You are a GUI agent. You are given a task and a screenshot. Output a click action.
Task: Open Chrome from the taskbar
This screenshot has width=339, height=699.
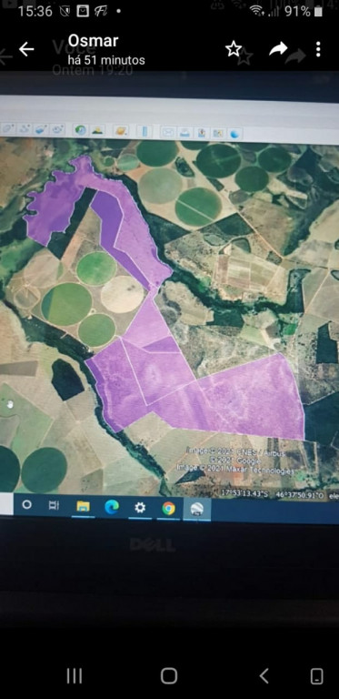[168, 508]
